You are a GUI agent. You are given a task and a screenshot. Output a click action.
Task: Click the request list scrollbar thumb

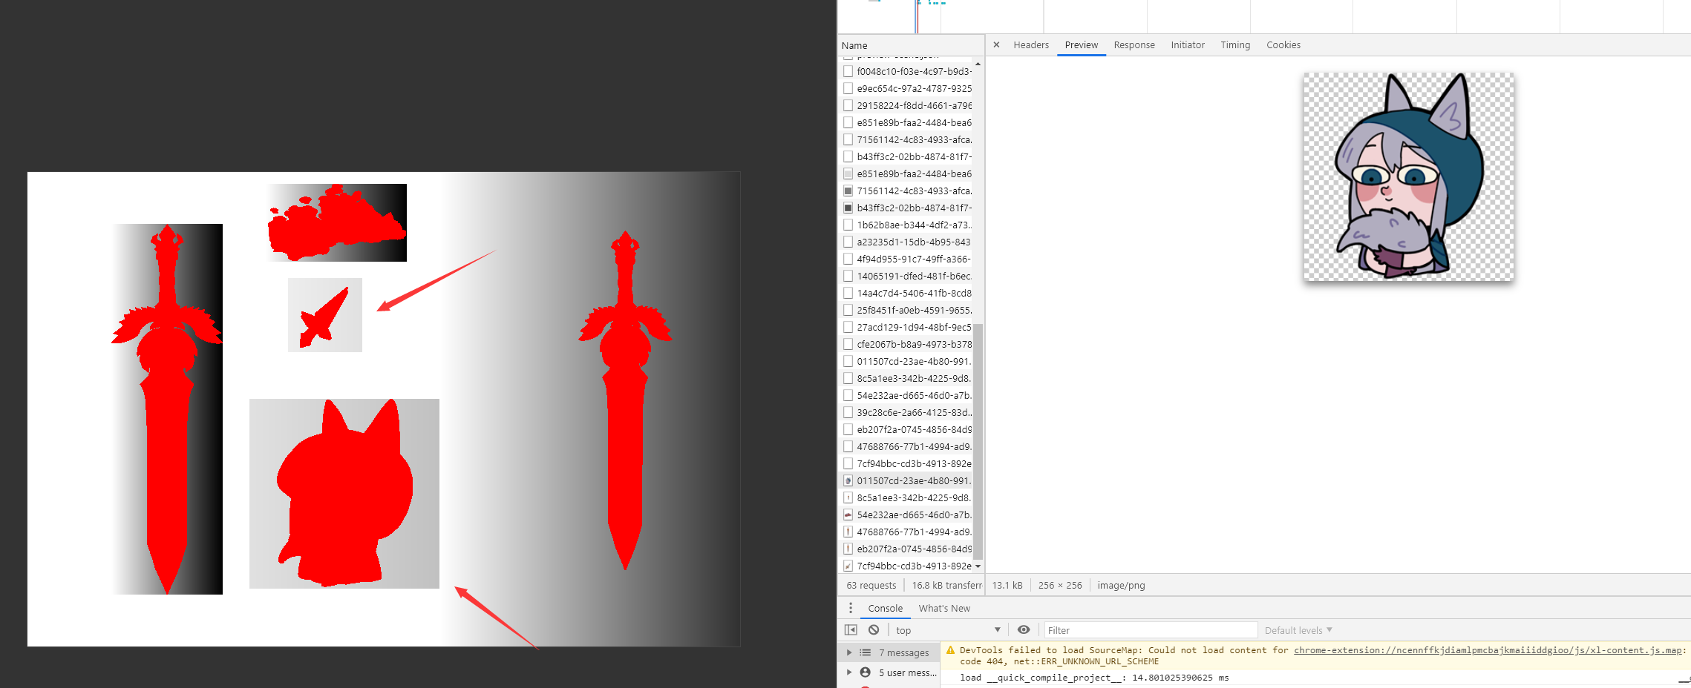(978, 441)
